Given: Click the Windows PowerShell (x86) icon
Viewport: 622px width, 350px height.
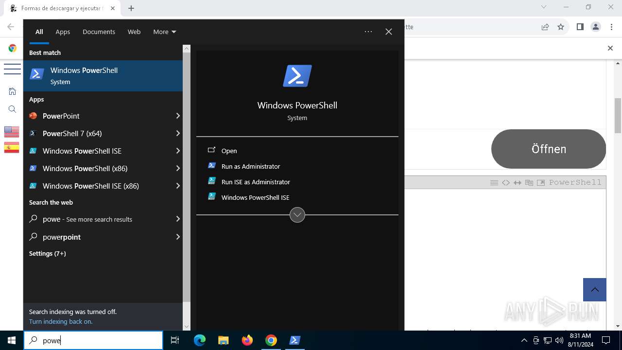Looking at the screenshot, I should [x=33, y=168].
